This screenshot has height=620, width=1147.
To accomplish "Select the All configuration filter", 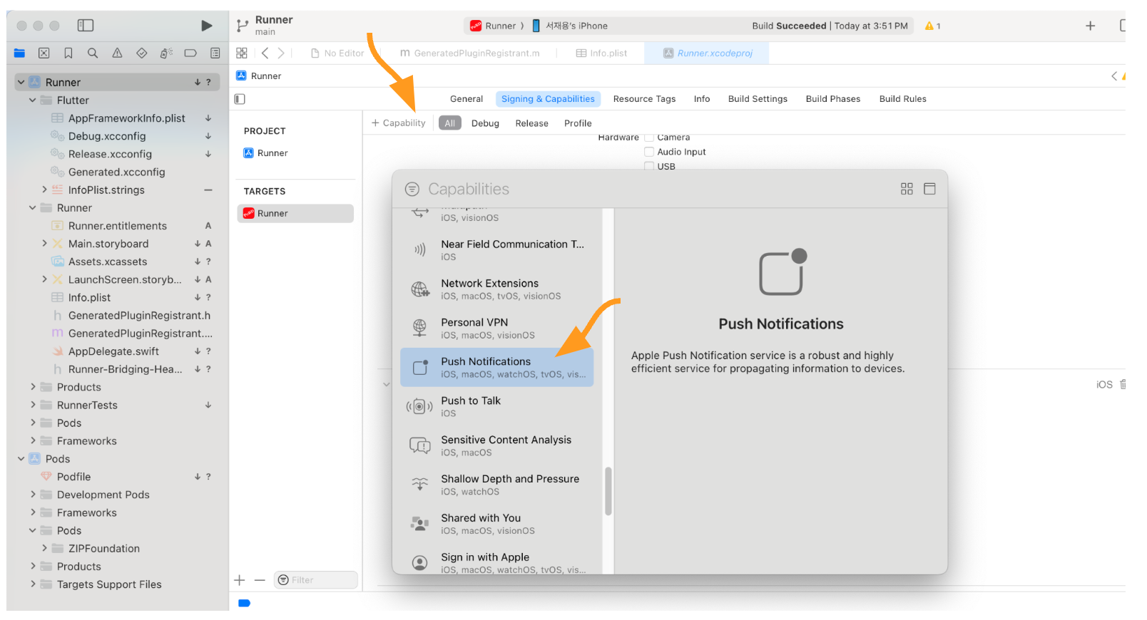I will point(449,123).
